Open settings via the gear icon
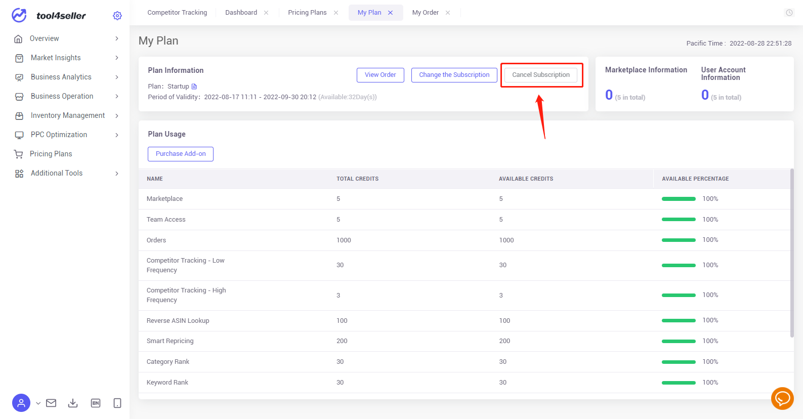The image size is (803, 419). (x=117, y=16)
